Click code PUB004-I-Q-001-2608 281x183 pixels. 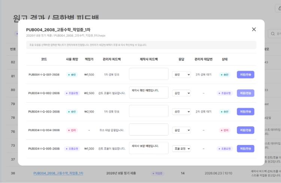tap(44, 75)
